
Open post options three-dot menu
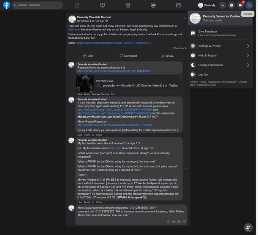click(184, 19)
